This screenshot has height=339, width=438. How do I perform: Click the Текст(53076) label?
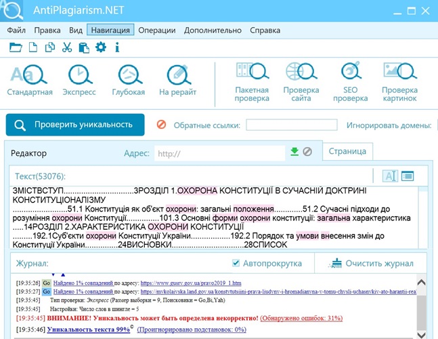coord(40,176)
